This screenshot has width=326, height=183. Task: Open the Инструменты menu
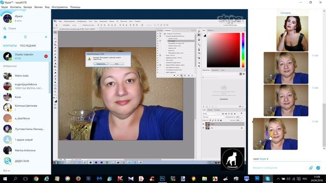(x=60, y=7)
